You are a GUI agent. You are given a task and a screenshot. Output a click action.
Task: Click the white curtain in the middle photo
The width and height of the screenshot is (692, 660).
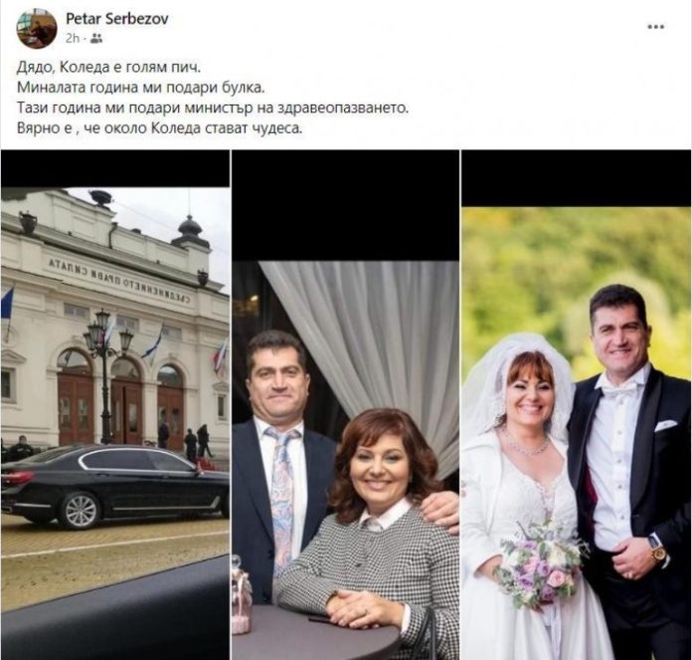[x=366, y=337]
